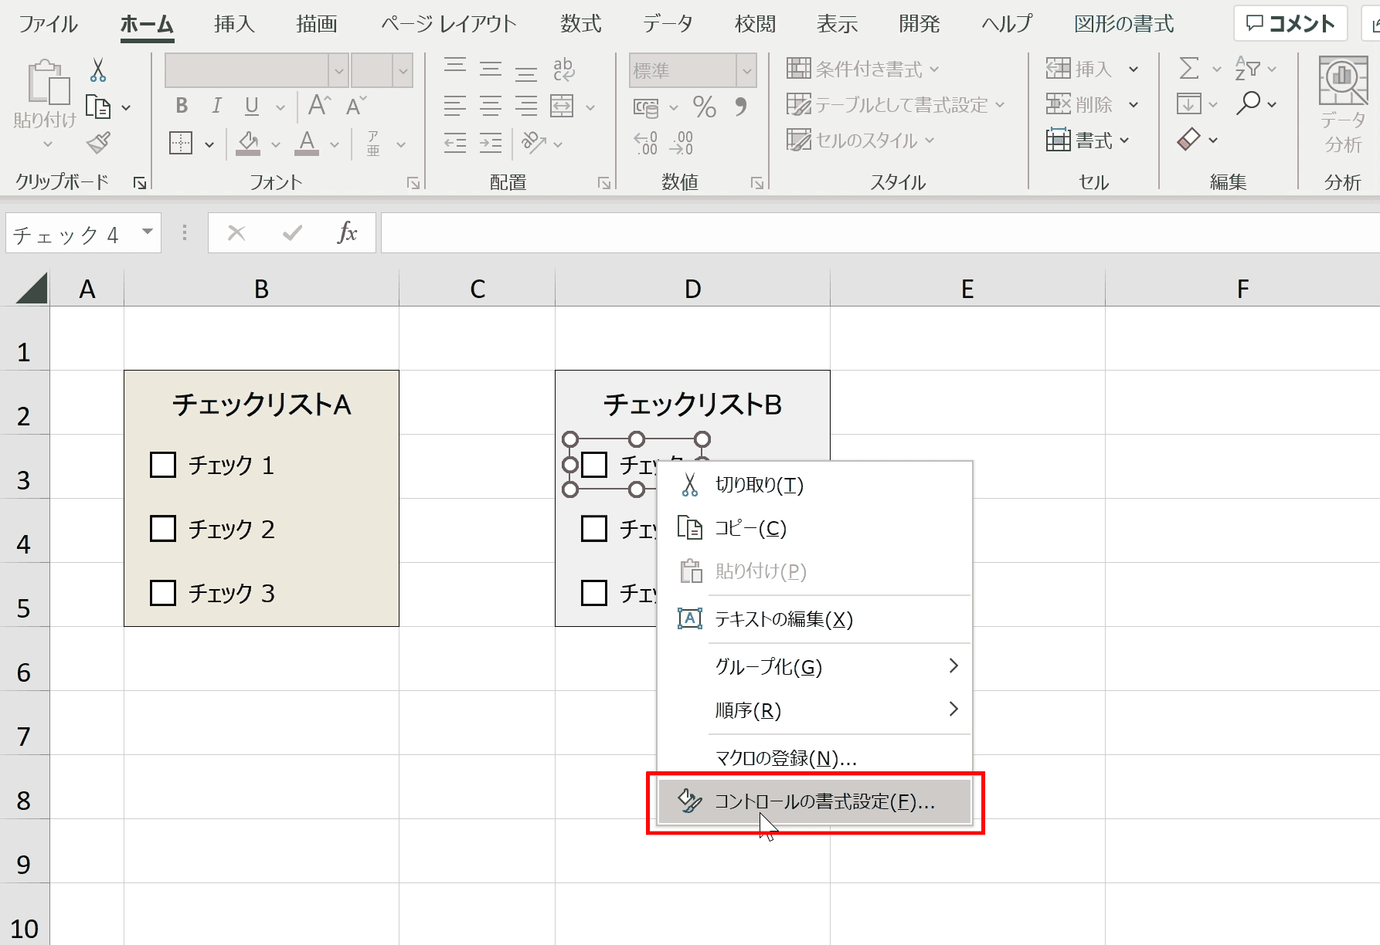1380x945 pixels.
Task: Toggle Italic formatting button
Action: point(216,106)
